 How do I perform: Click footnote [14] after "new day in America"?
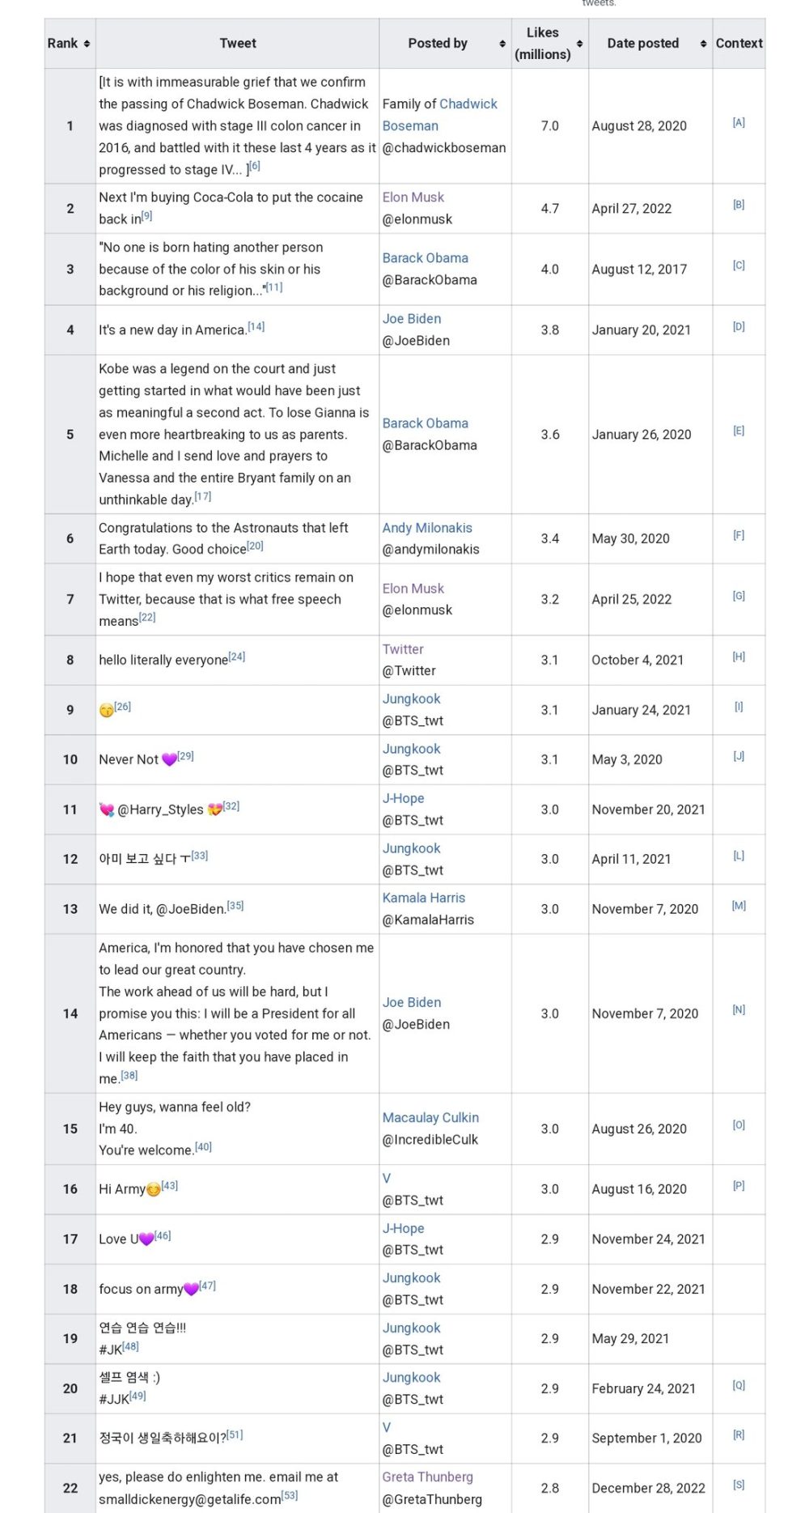(x=256, y=326)
